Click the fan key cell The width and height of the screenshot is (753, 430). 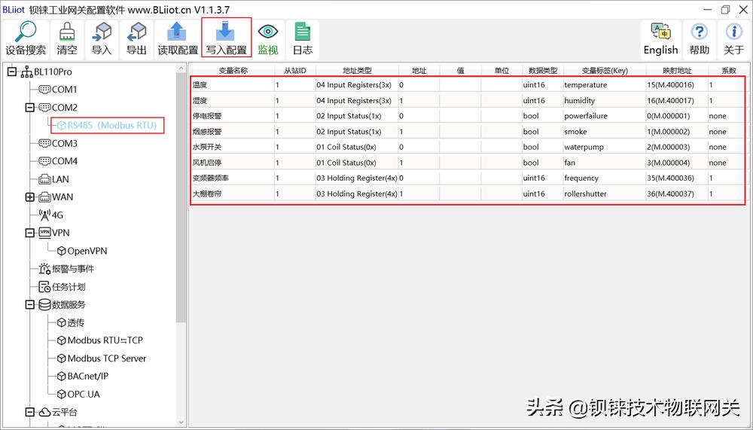click(x=605, y=163)
